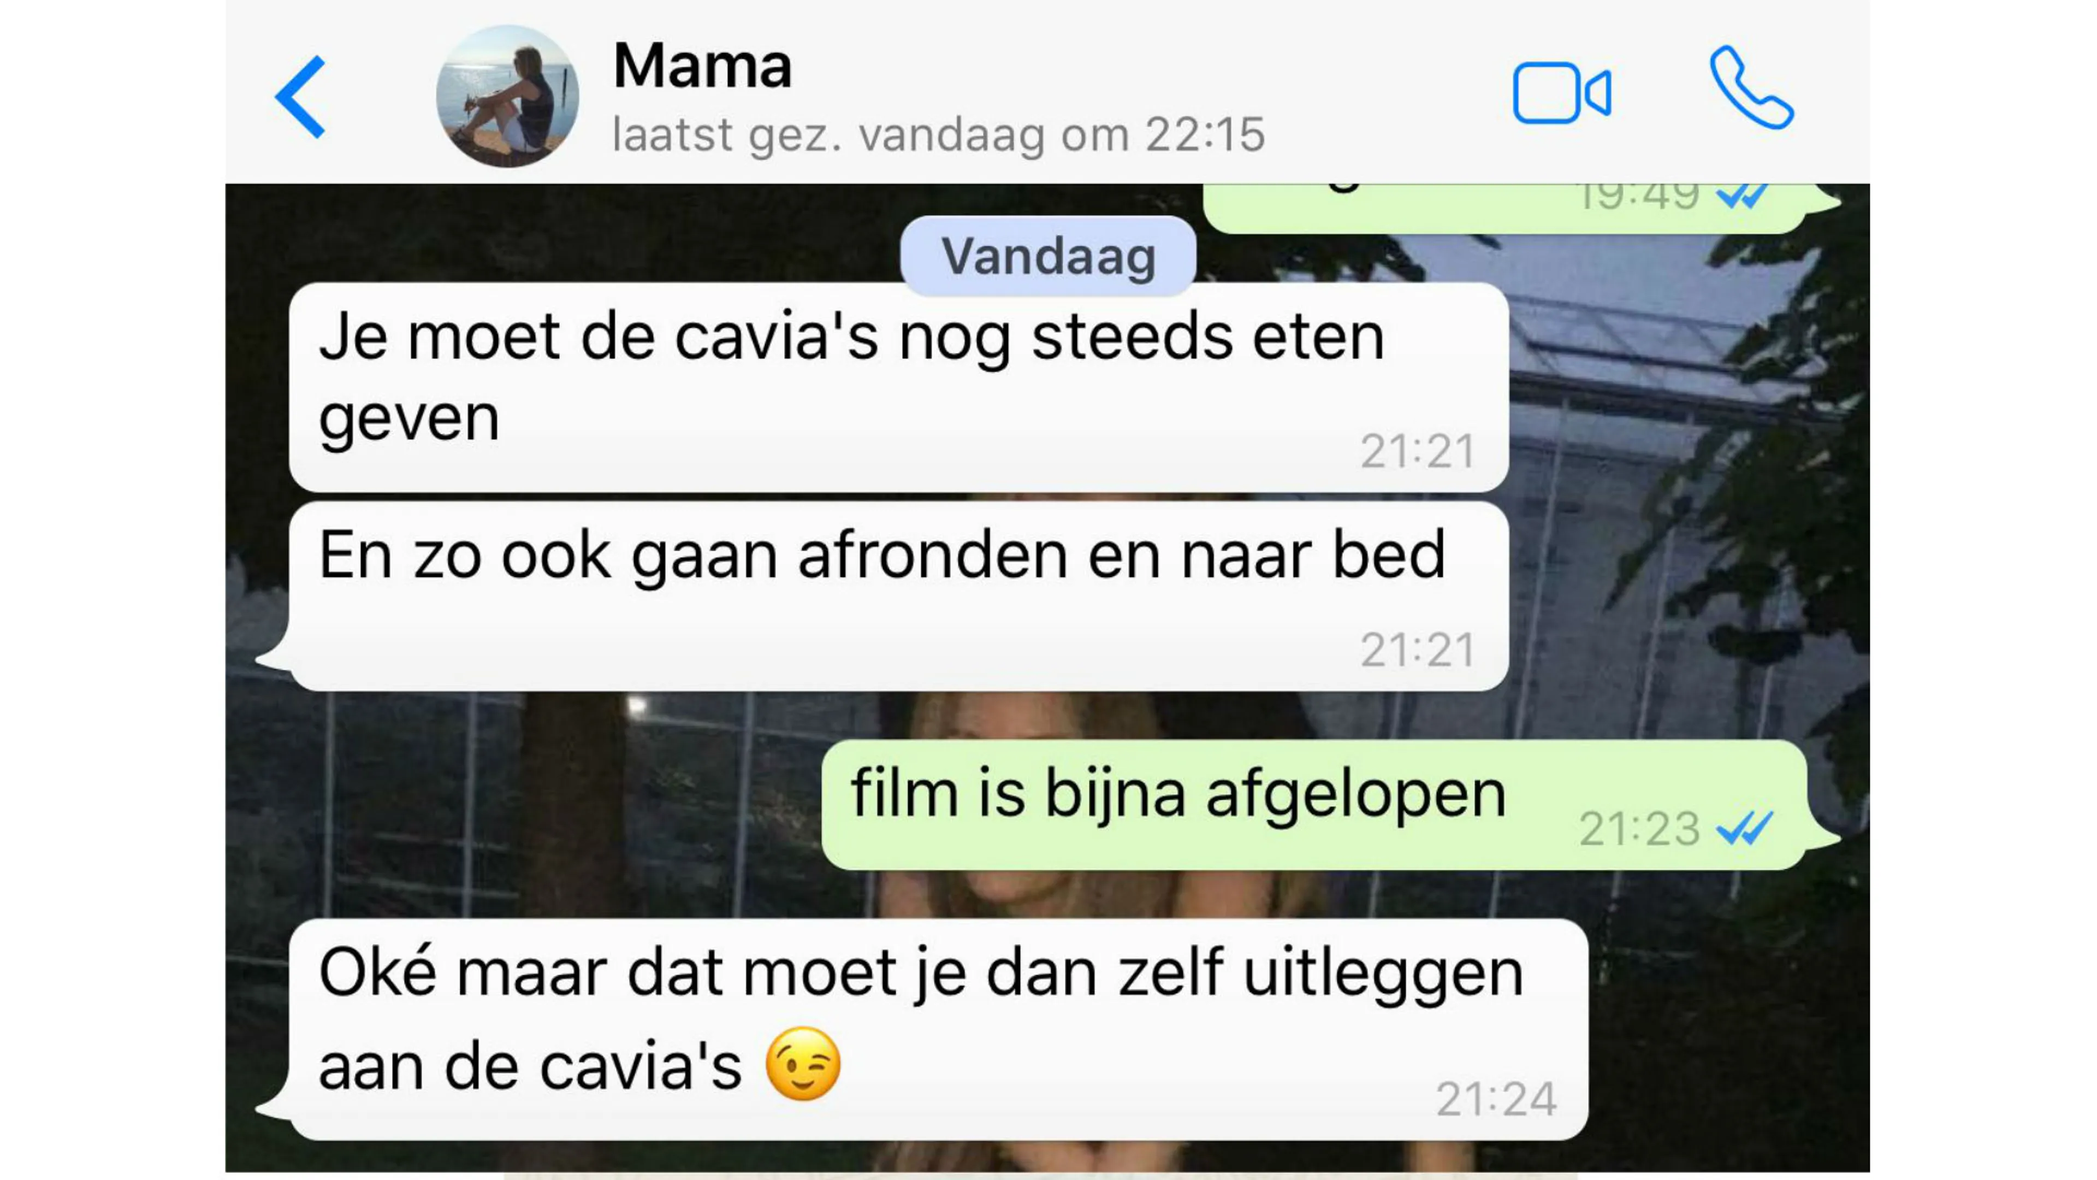Select the Vandaag date label
Viewport: 2097px width, 1180px height.
(x=1048, y=257)
